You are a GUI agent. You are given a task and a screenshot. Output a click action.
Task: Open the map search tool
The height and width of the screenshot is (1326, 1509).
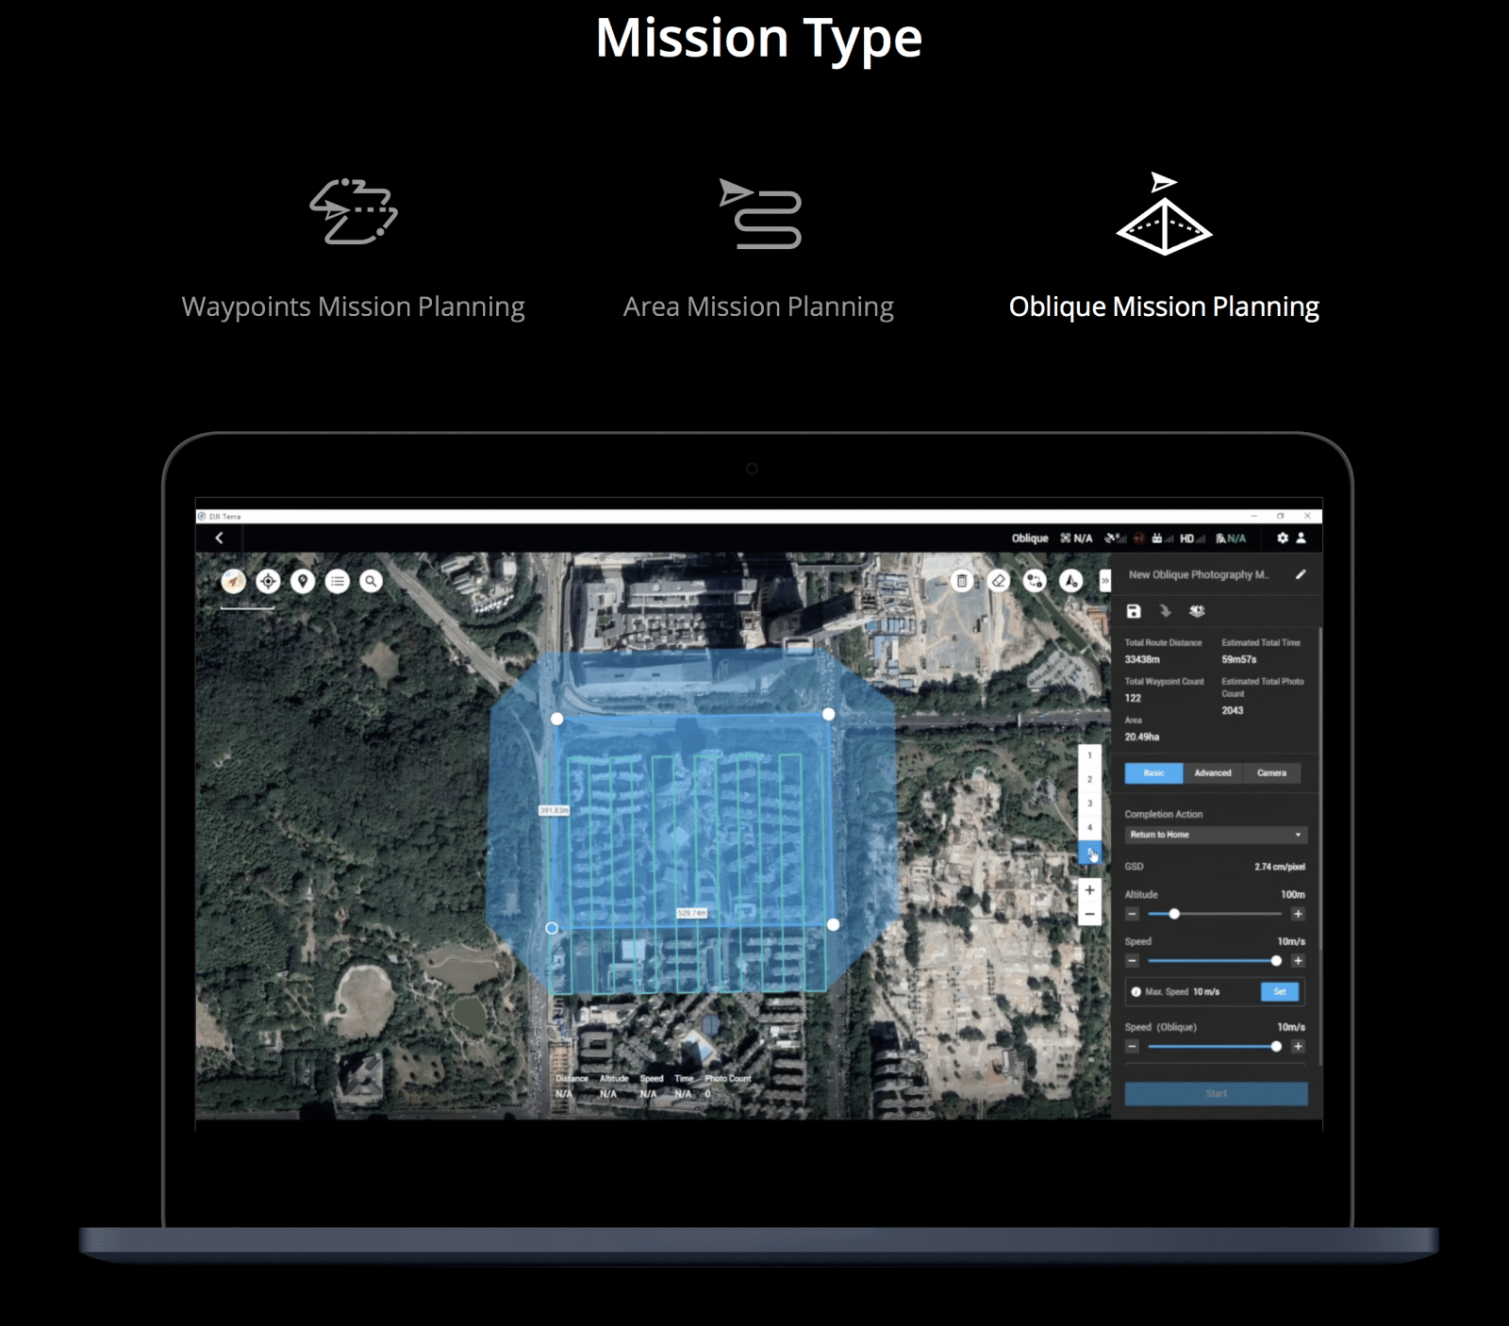pyautogui.click(x=370, y=581)
